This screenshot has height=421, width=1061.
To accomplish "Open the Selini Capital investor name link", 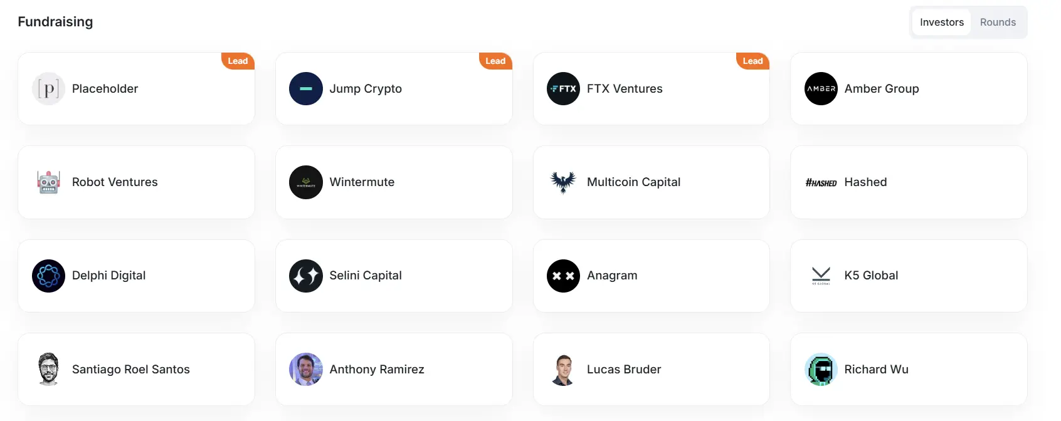I will click(x=366, y=276).
